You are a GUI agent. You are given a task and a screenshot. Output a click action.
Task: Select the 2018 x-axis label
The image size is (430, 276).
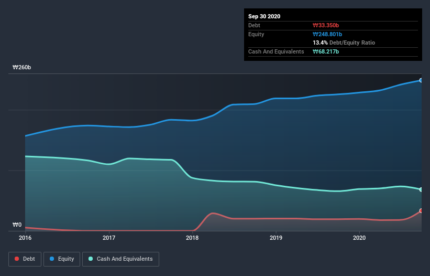[x=192, y=238]
